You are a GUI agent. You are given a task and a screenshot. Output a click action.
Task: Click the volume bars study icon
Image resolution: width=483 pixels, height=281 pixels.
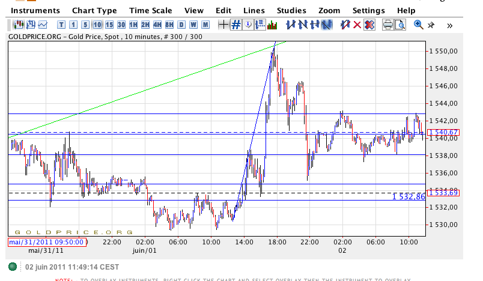pos(272,25)
